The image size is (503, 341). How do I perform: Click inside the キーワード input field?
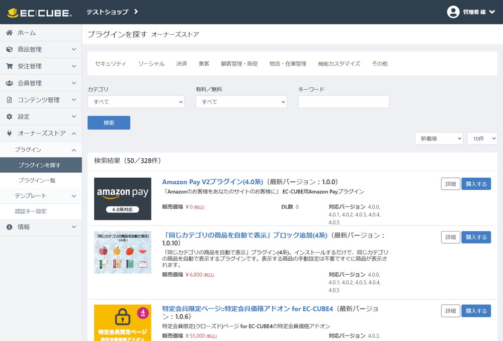coord(344,102)
